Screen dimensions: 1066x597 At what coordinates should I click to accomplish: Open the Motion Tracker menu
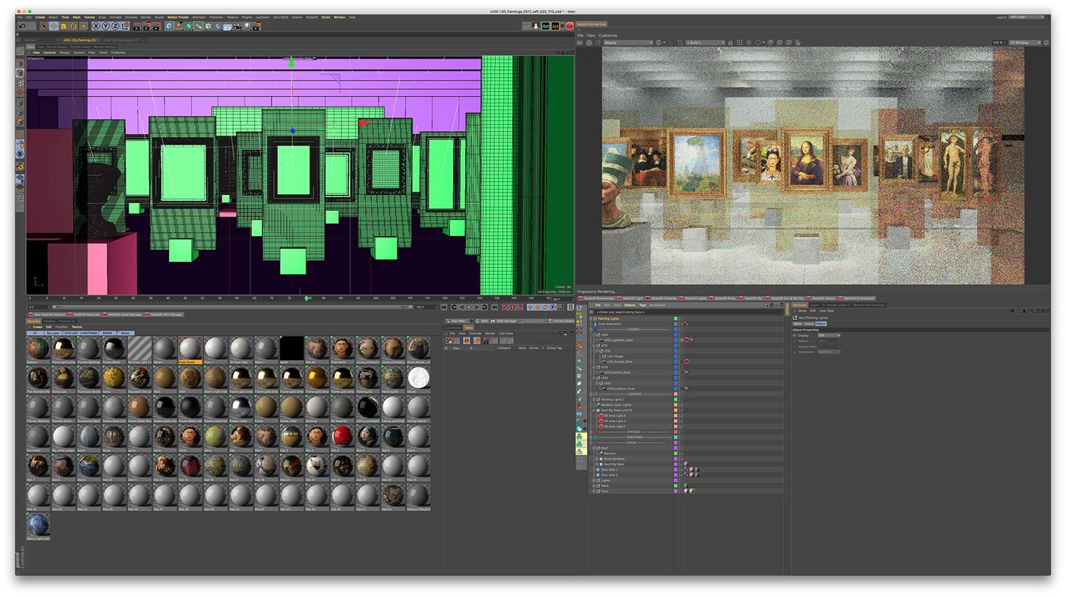tap(177, 17)
